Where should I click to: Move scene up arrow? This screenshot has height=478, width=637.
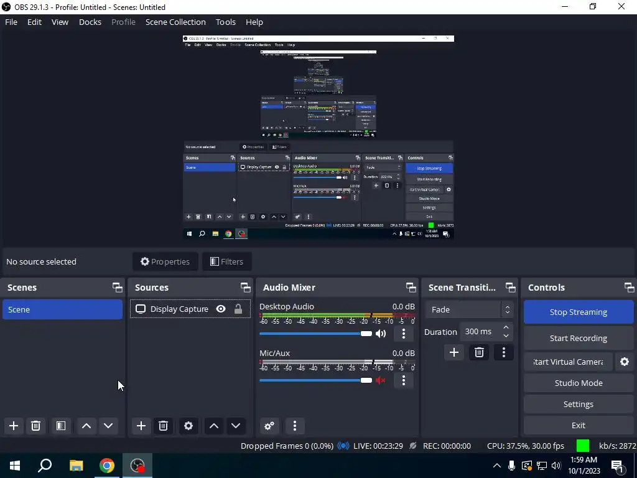click(86, 426)
